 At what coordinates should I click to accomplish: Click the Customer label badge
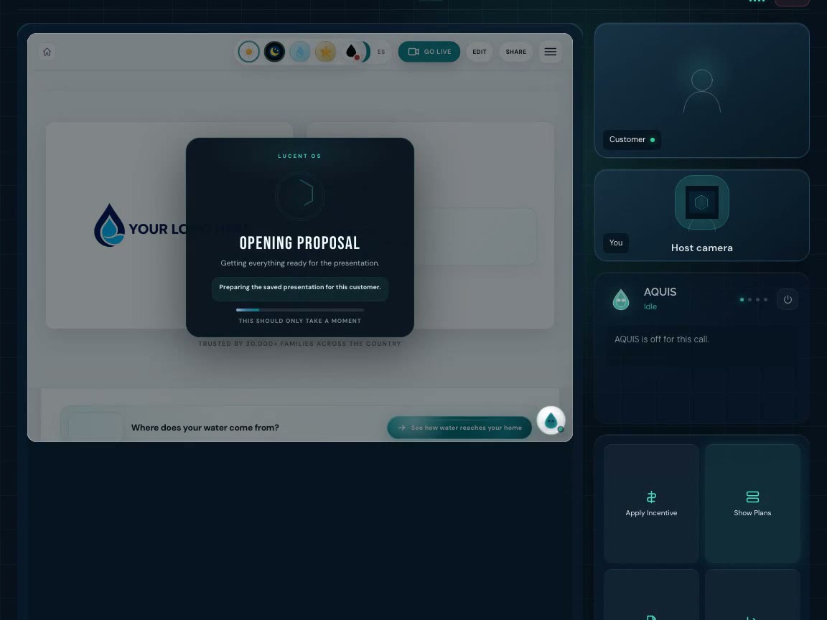coord(632,140)
